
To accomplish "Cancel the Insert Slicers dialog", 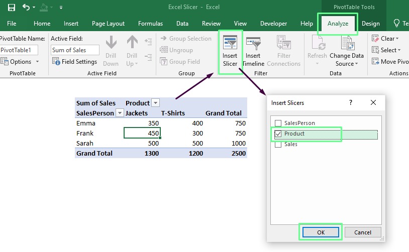I will pos(362,232).
